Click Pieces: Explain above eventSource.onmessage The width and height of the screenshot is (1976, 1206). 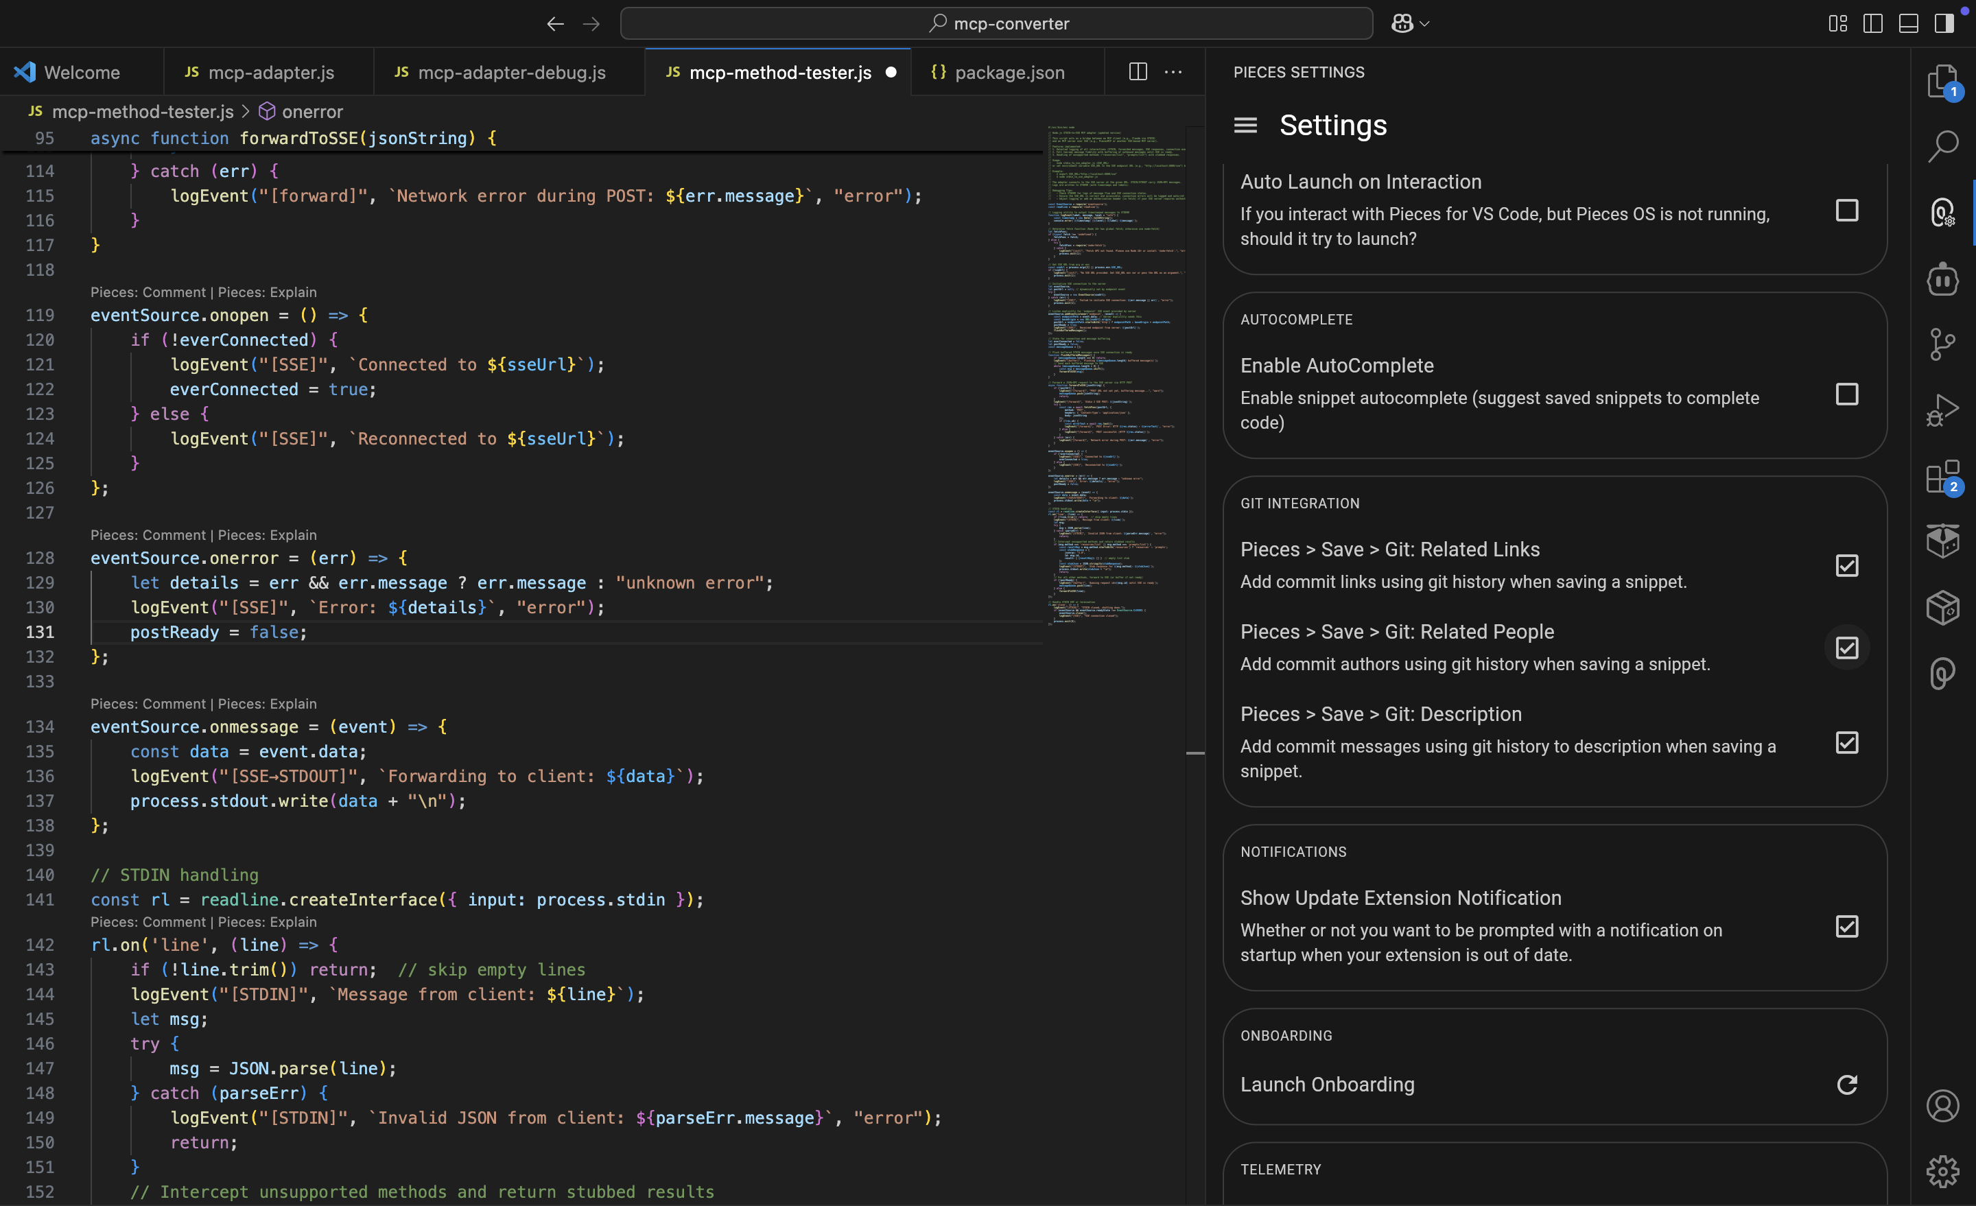click(267, 704)
